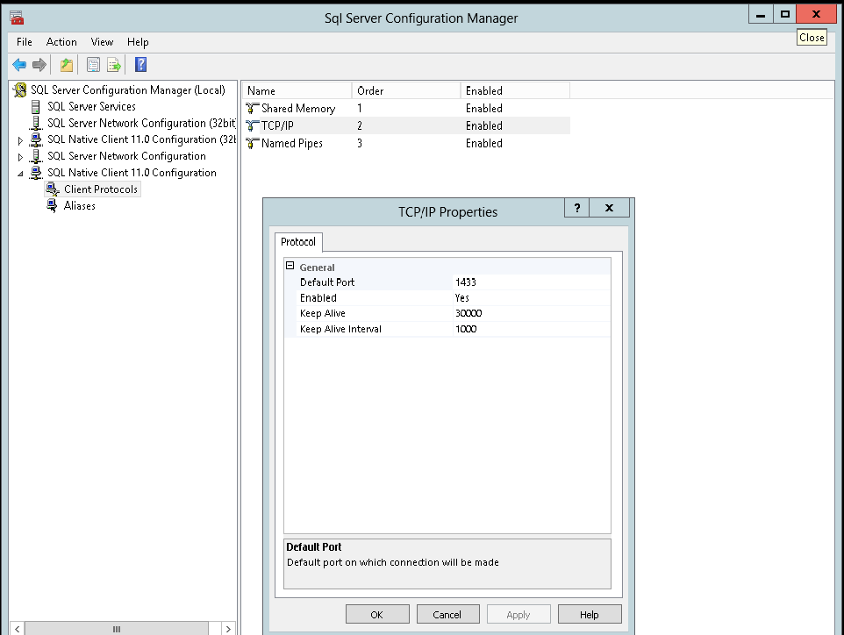Screen dimensions: 844x635
Task: Click the question mark on TCP/IP Properties dialog
Action: click(x=576, y=208)
